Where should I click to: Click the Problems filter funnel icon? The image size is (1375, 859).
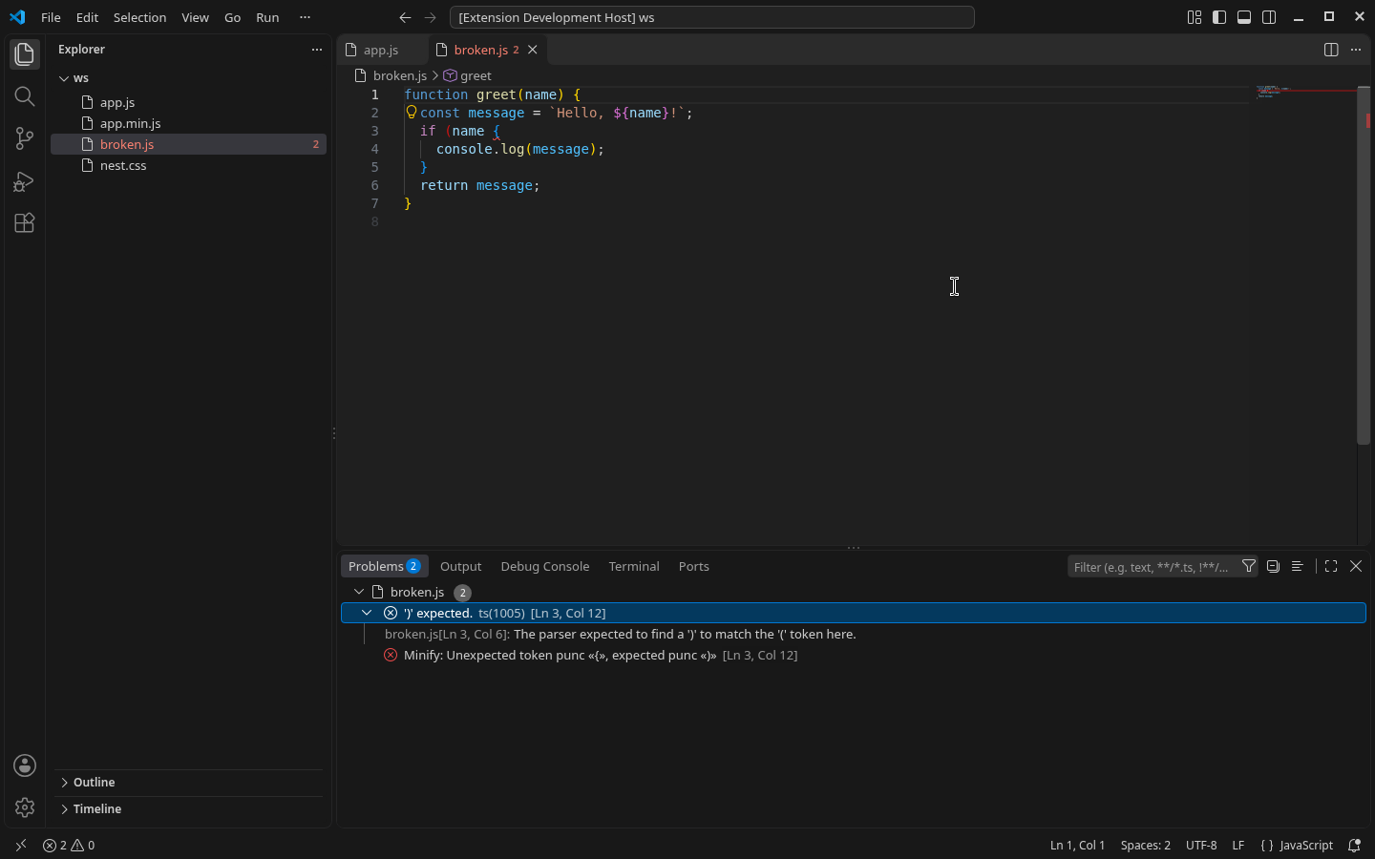[1248, 566]
